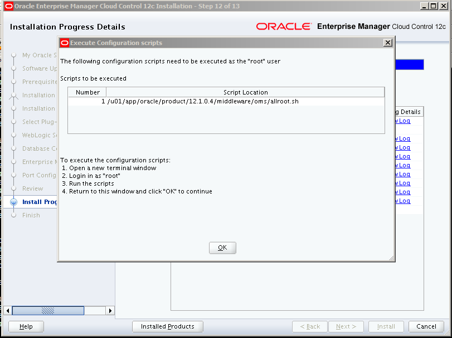Screen dimensions: 452x338
Task: Click the sidebar horizontal scrollbar thumb
Action: pyautogui.click(x=48, y=310)
